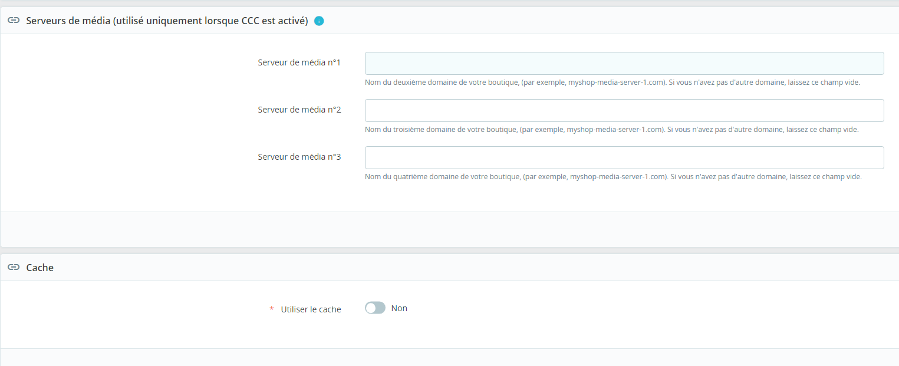Click help text mentioning troisième domaine
Screen dimensions: 899x366
(611, 130)
